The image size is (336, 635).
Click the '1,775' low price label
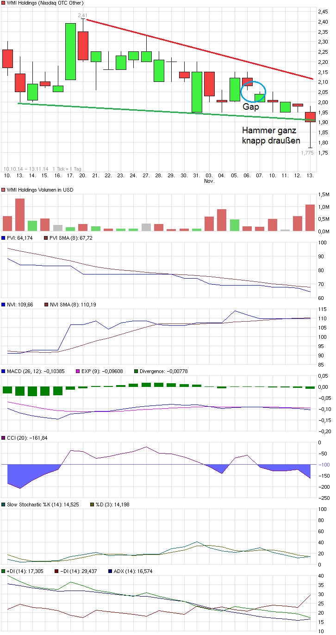point(307,152)
